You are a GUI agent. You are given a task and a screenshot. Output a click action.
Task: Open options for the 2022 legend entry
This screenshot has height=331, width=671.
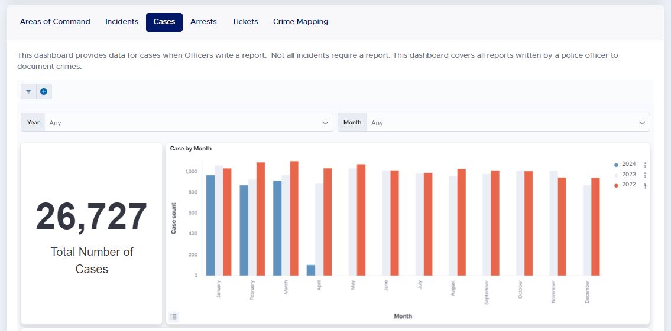tap(646, 186)
